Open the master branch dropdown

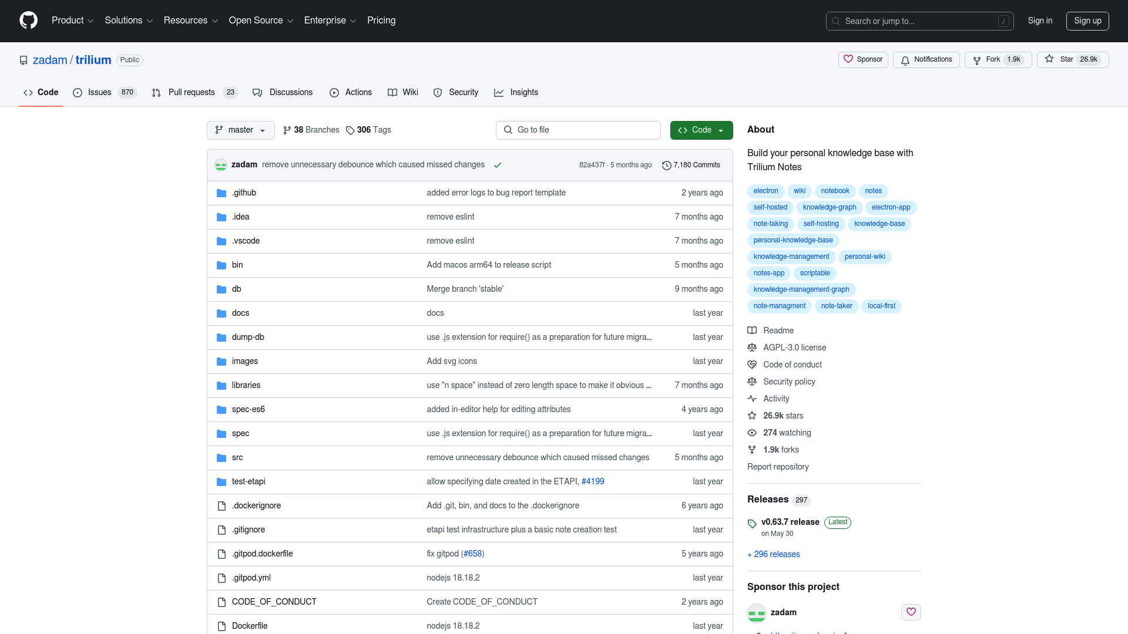[x=240, y=130]
